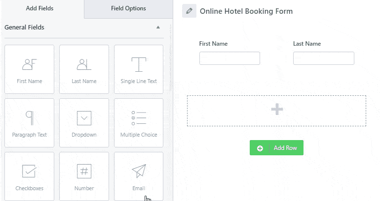Select the Last Name field icon
The height and width of the screenshot is (201, 380).
point(84,64)
